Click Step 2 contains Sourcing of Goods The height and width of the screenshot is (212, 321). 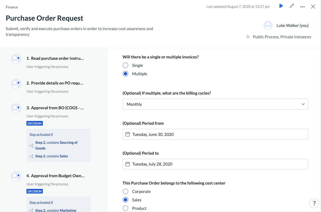pyautogui.click(x=56, y=145)
